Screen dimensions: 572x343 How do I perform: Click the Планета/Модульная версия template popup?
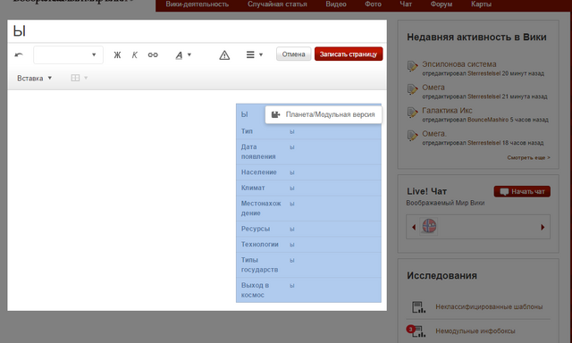[324, 114]
